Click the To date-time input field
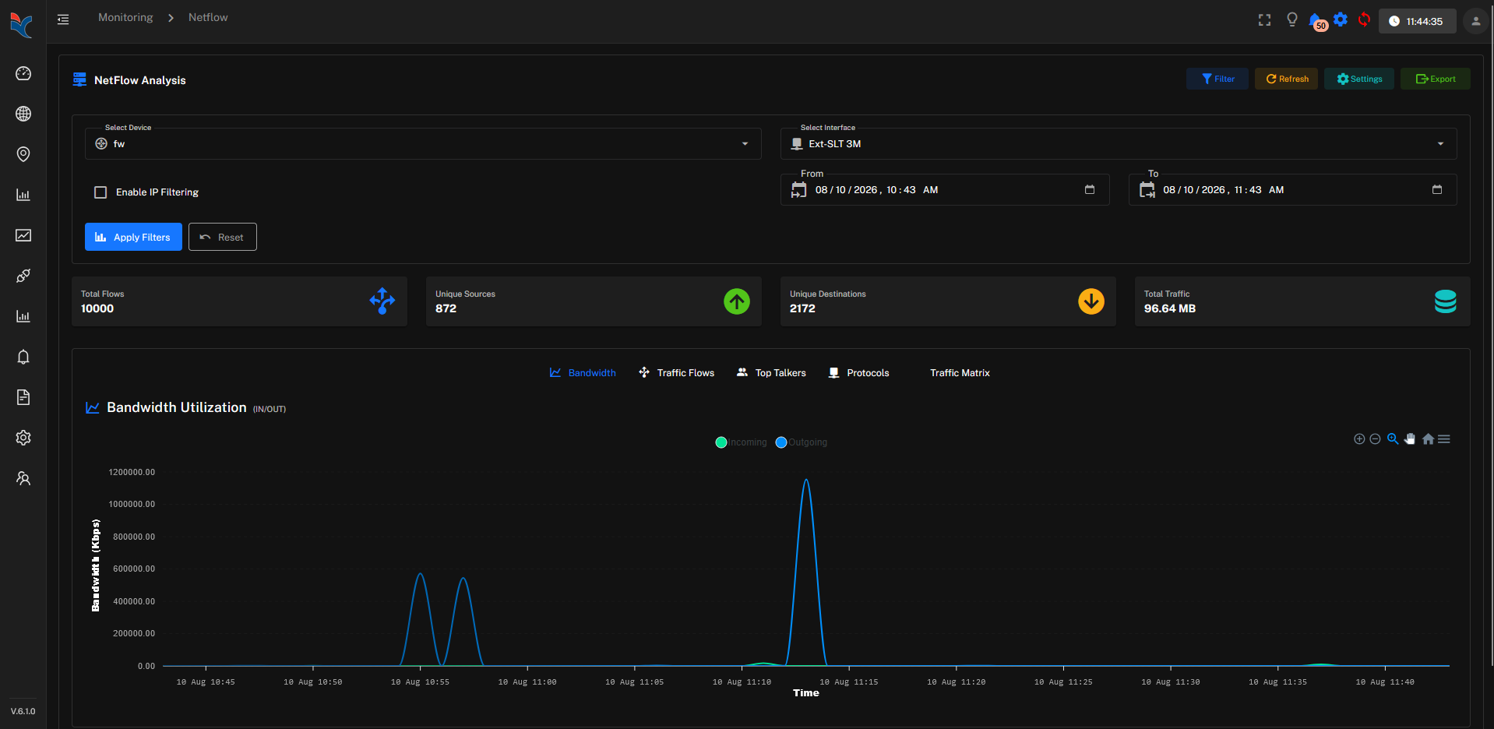1494x729 pixels. (x=1292, y=189)
